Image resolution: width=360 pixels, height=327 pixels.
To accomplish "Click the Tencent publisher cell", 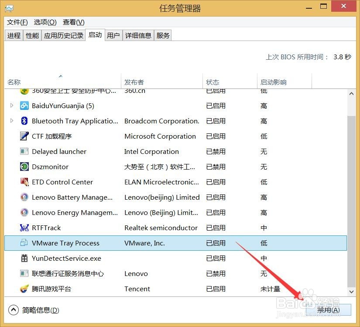I will pos(137,289).
